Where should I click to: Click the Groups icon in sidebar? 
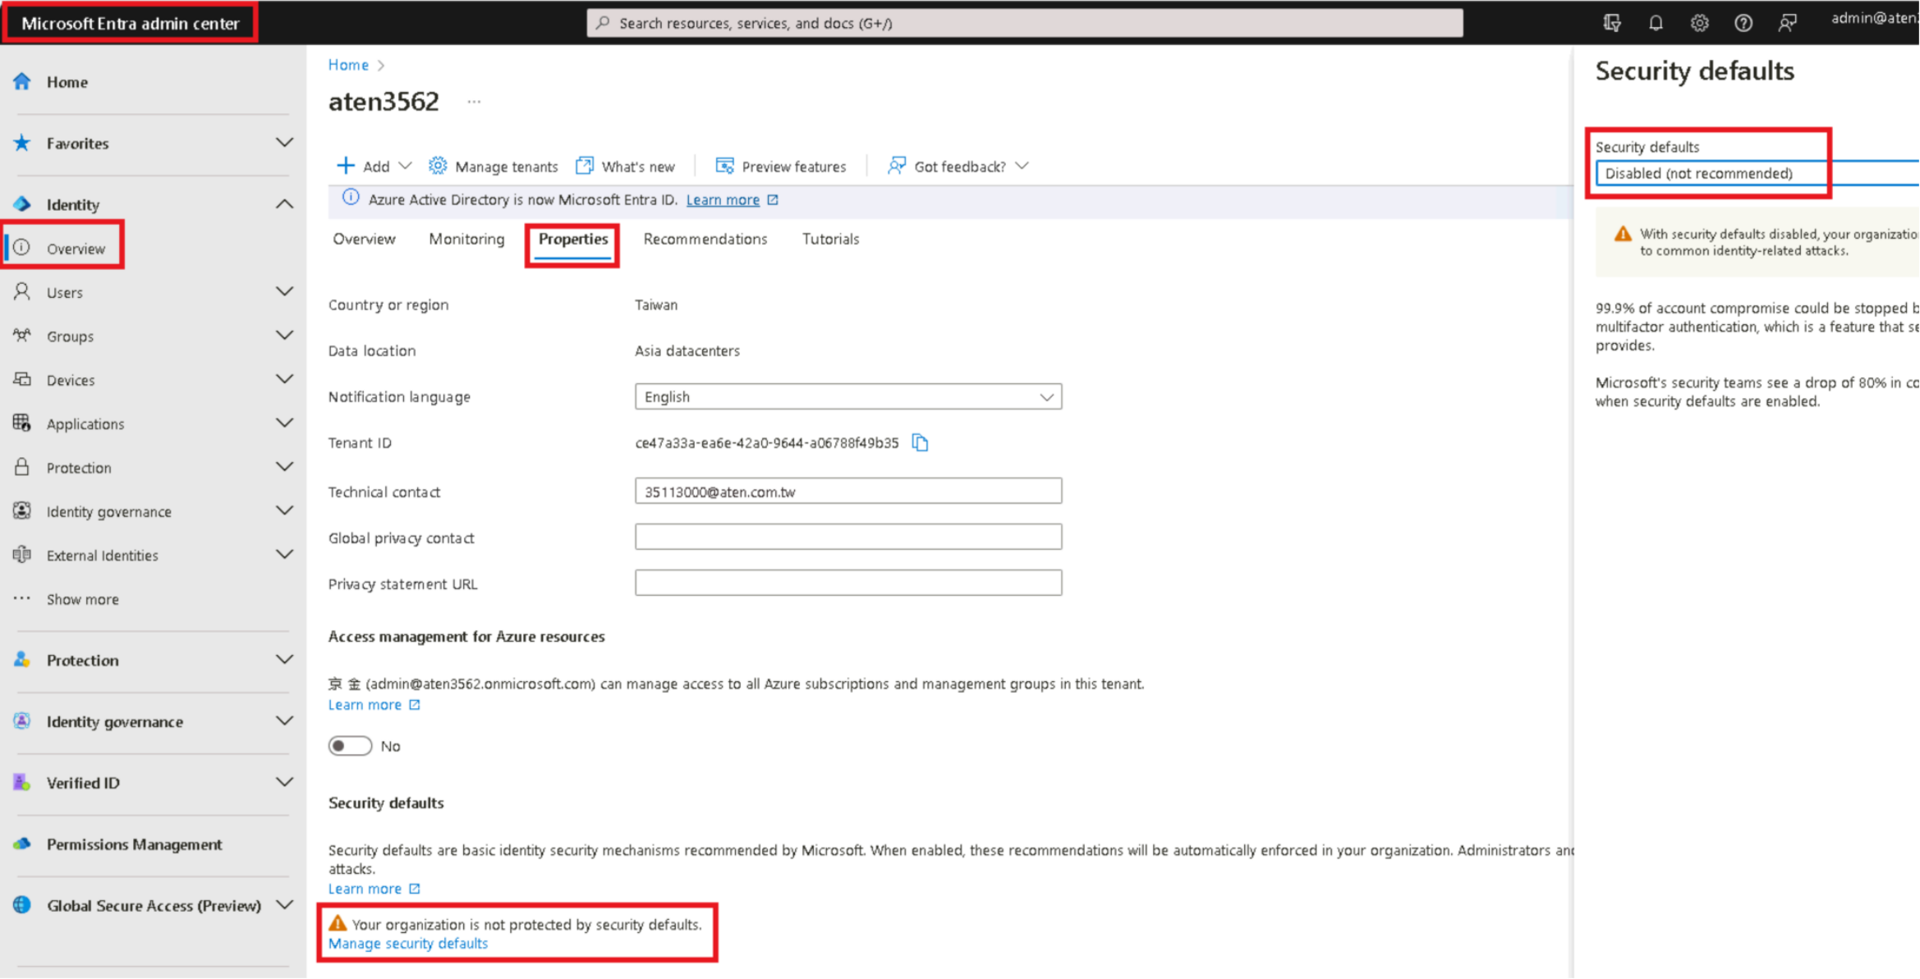(x=22, y=336)
